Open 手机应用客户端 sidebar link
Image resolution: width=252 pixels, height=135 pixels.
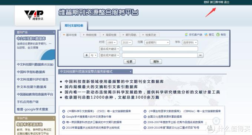point(28,102)
